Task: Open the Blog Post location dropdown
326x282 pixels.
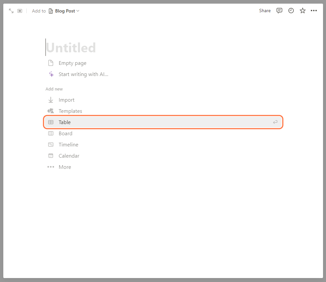Action: click(x=78, y=11)
